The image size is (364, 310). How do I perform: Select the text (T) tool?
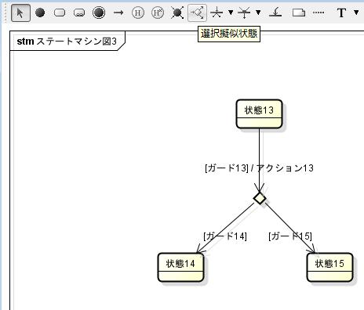[x=341, y=13]
